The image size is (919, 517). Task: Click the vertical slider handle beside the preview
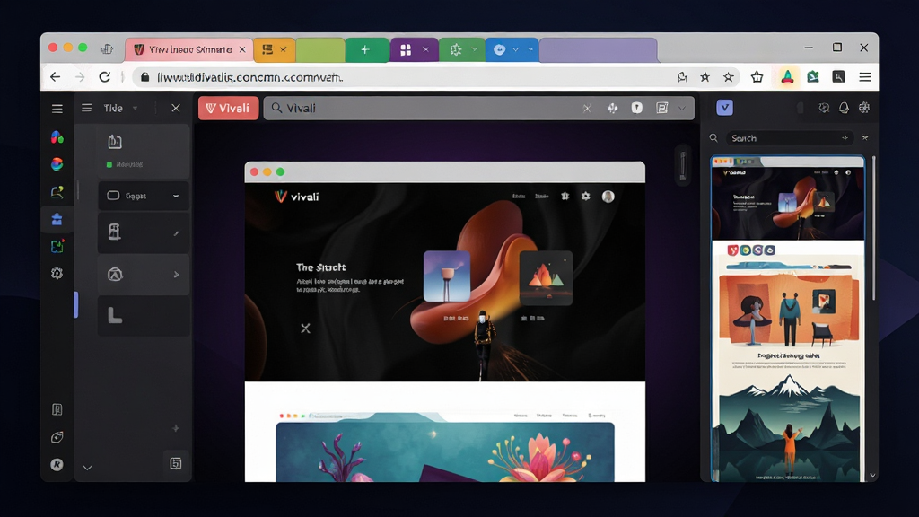point(683,165)
